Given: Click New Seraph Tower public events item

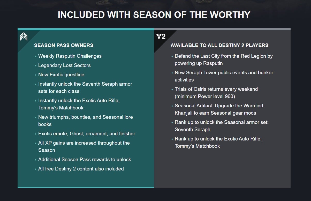Looking at the screenshot, I should click(x=224, y=76).
